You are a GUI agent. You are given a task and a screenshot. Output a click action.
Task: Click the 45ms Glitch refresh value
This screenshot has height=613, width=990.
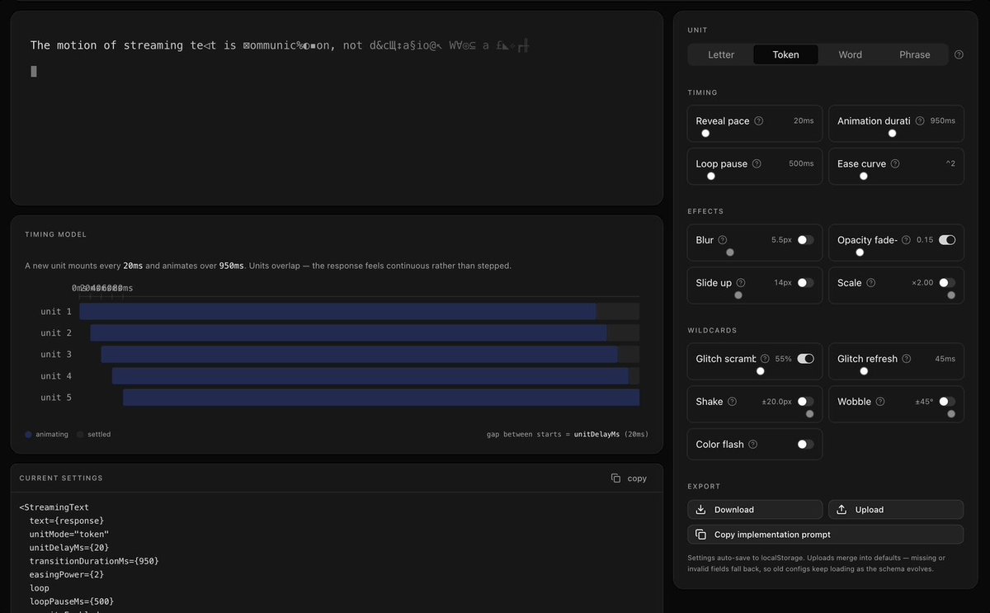click(945, 359)
